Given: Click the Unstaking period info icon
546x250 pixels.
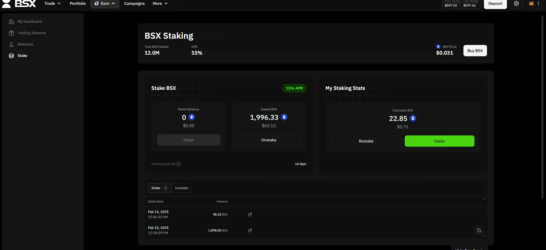Looking at the screenshot, I should [x=179, y=164].
